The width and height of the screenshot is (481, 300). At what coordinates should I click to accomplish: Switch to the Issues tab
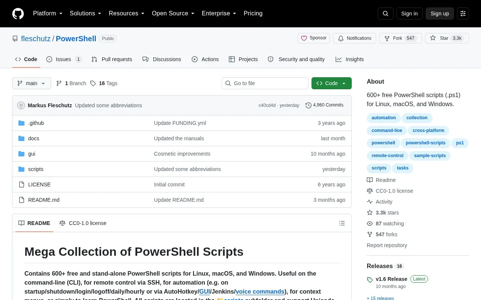(x=64, y=59)
